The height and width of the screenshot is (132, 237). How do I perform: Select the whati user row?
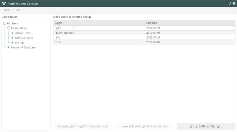144,42
